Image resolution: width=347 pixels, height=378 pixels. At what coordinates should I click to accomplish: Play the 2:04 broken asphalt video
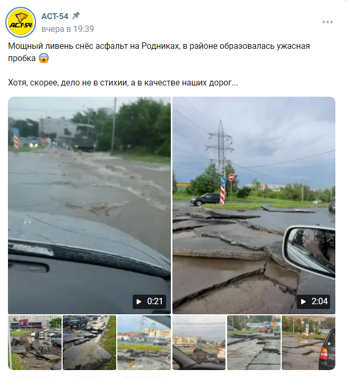click(254, 205)
